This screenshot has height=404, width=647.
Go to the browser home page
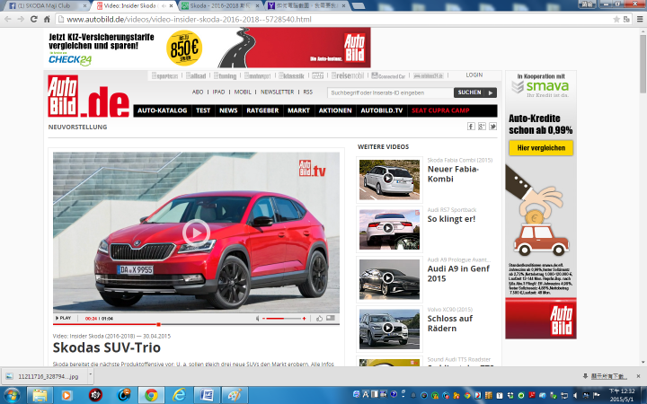(47, 19)
